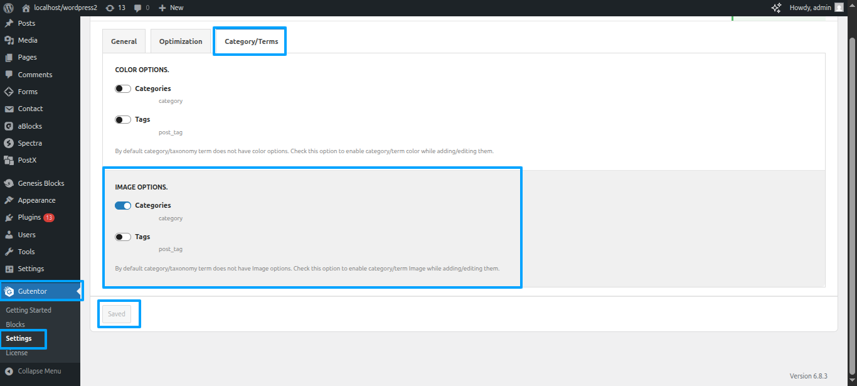The image size is (857, 386).
Task: Open Genesis Blocks in sidebar
Action: pyautogui.click(x=41, y=183)
